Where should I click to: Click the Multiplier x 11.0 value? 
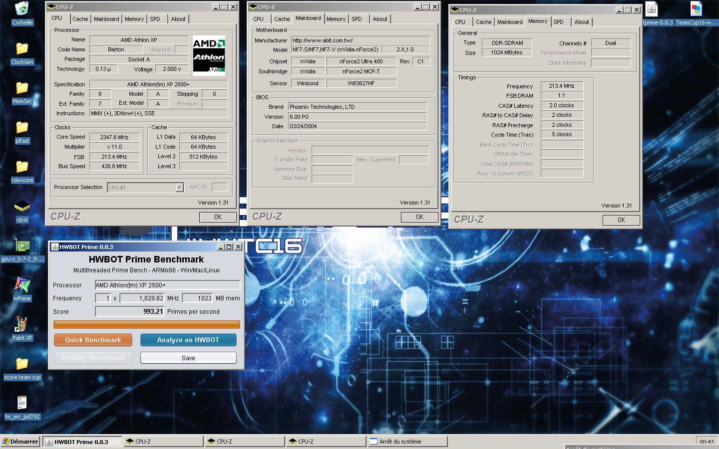coord(114,147)
